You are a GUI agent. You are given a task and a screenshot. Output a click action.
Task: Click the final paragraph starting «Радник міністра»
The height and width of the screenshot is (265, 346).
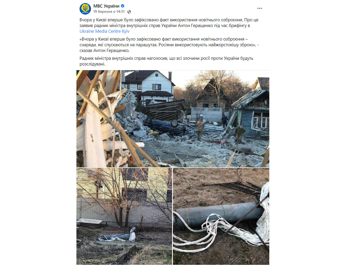[166, 61]
